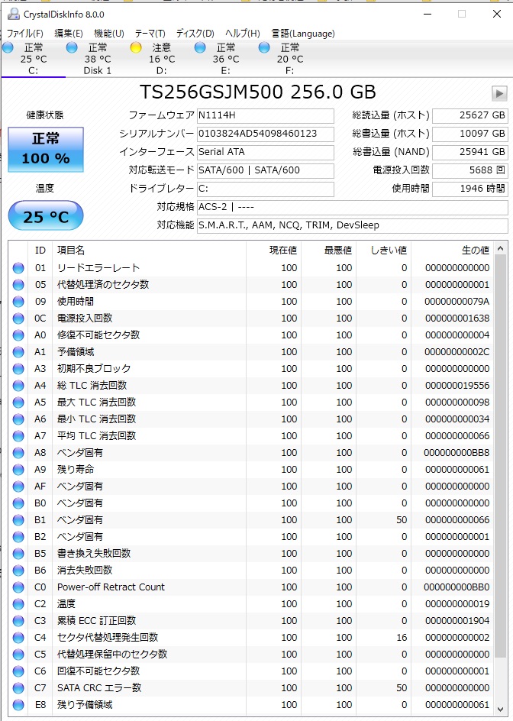Viewport: 513px width, 721px height.
Task: Click the CrystalDiskInfo app icon in title bar
Action: tap(14, 15)
